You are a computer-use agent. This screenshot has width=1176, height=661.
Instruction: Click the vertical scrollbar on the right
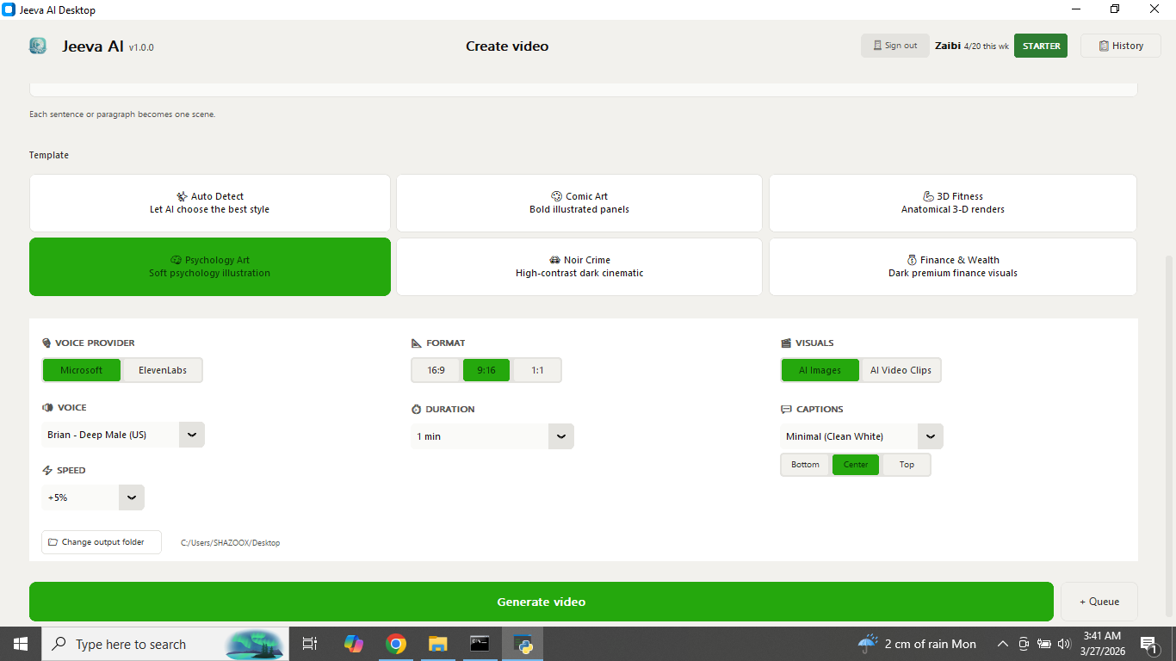point(1169,430)
